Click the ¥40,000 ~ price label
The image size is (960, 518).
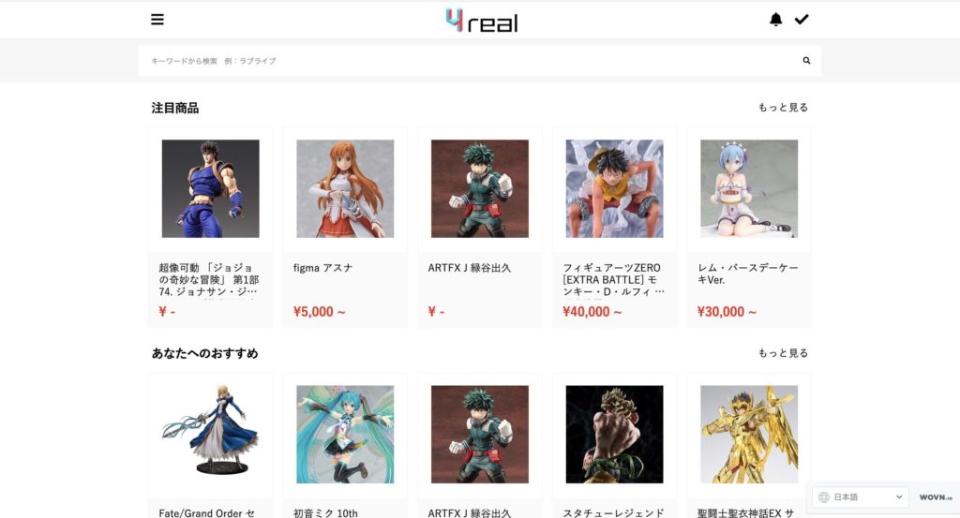tap(592, 312)
